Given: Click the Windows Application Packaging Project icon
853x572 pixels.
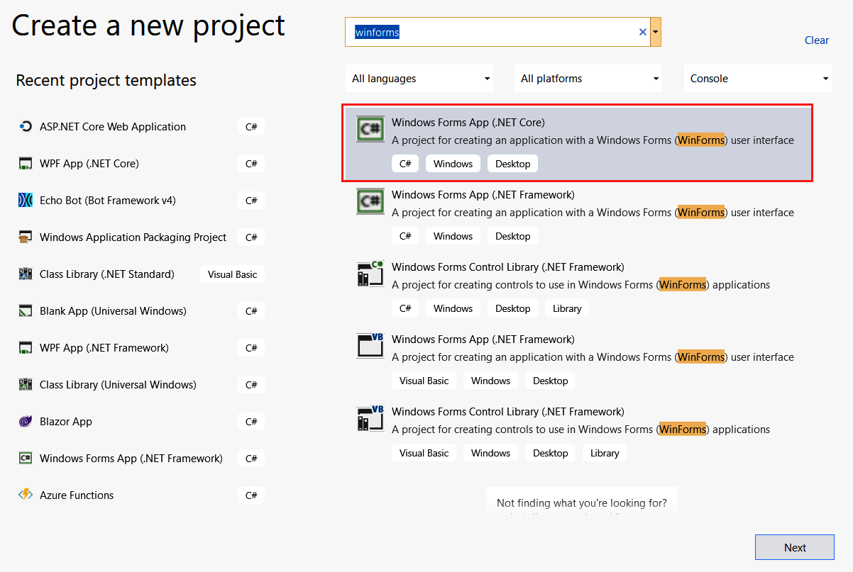Looking at the screenshot, I should 26,237.
